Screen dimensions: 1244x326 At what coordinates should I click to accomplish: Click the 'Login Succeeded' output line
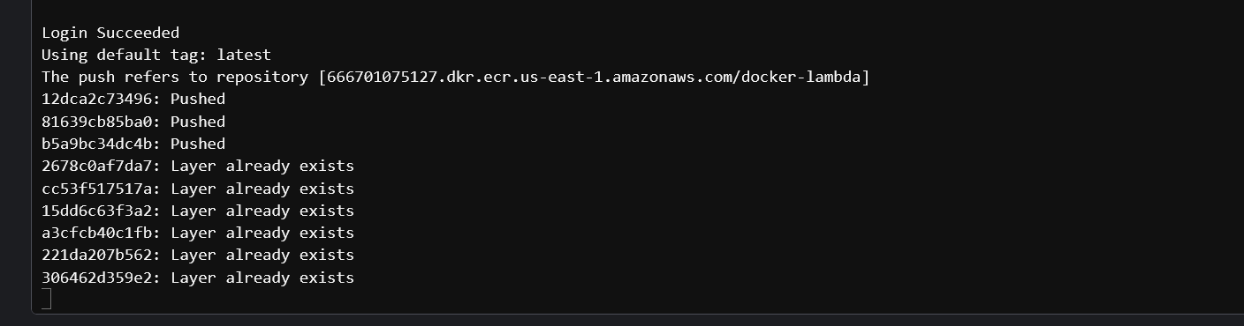tap(110, 33)
